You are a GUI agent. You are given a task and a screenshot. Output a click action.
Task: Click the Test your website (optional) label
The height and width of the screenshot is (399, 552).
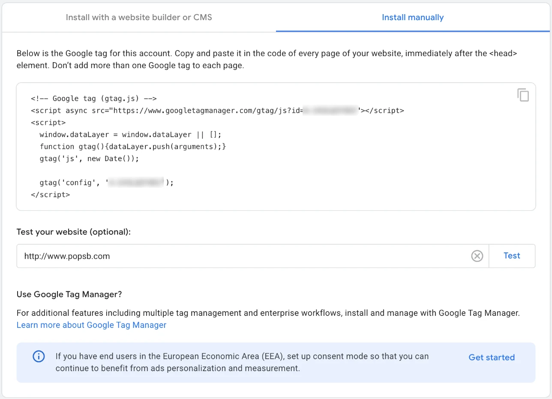click(x=74, y=232)
